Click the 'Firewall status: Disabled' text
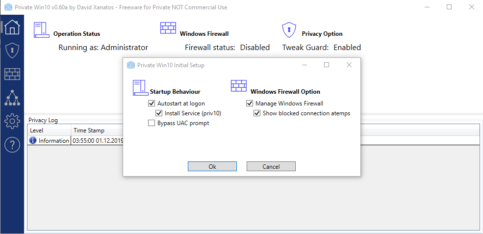Viewport: 483px width, 234px height. click(227, 48)
